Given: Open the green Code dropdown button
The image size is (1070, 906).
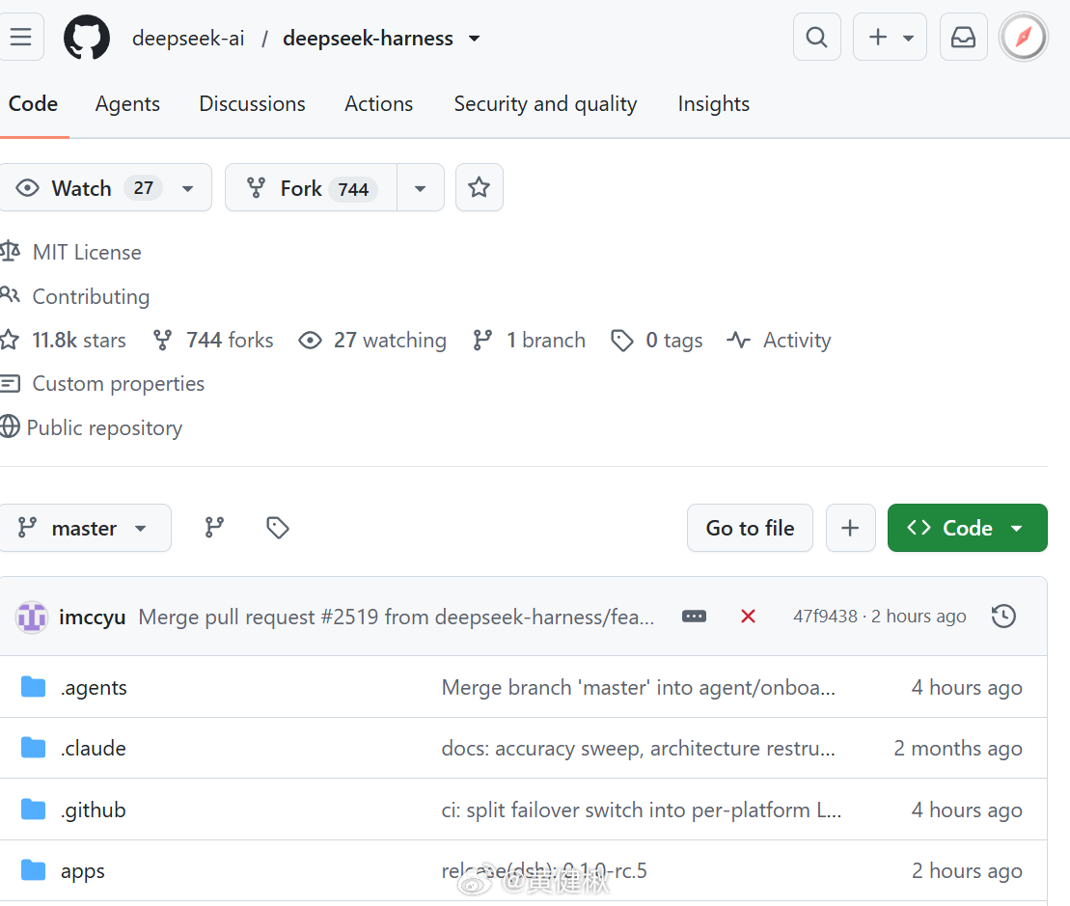Looking at the screenshot, I should tap(967, 528).
